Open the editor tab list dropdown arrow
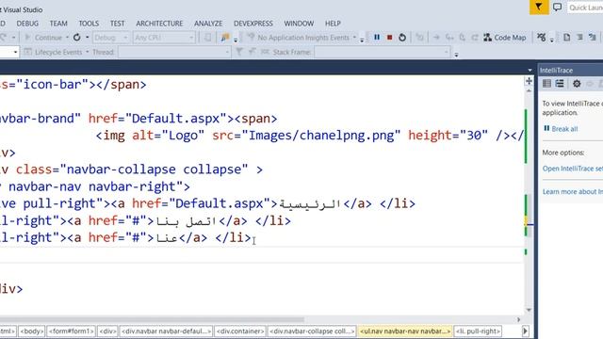 [x=530, y=71]
